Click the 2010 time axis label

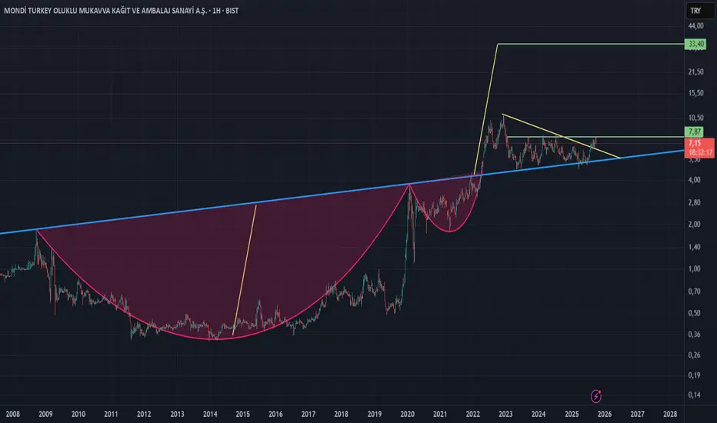[x=78, y=415]
